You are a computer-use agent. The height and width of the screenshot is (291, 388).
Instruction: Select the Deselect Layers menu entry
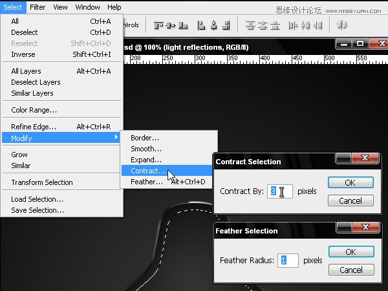pos(61,82)
